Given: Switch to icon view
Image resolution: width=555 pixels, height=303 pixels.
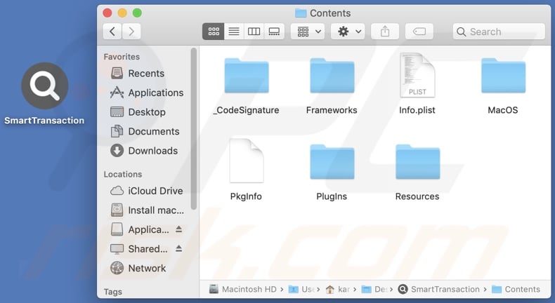Looking at the screenshot, I should tap(214, 32).
